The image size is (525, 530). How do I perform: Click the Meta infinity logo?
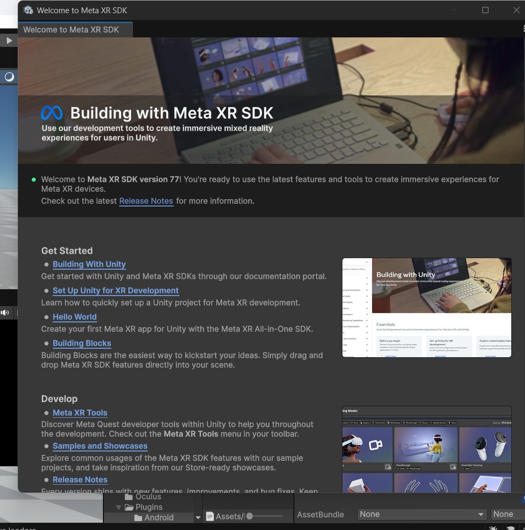pos(52,113)
